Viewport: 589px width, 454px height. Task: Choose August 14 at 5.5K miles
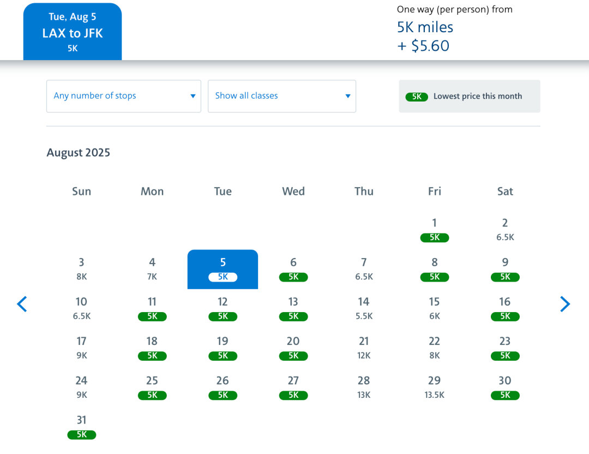[x=364, y=308]
